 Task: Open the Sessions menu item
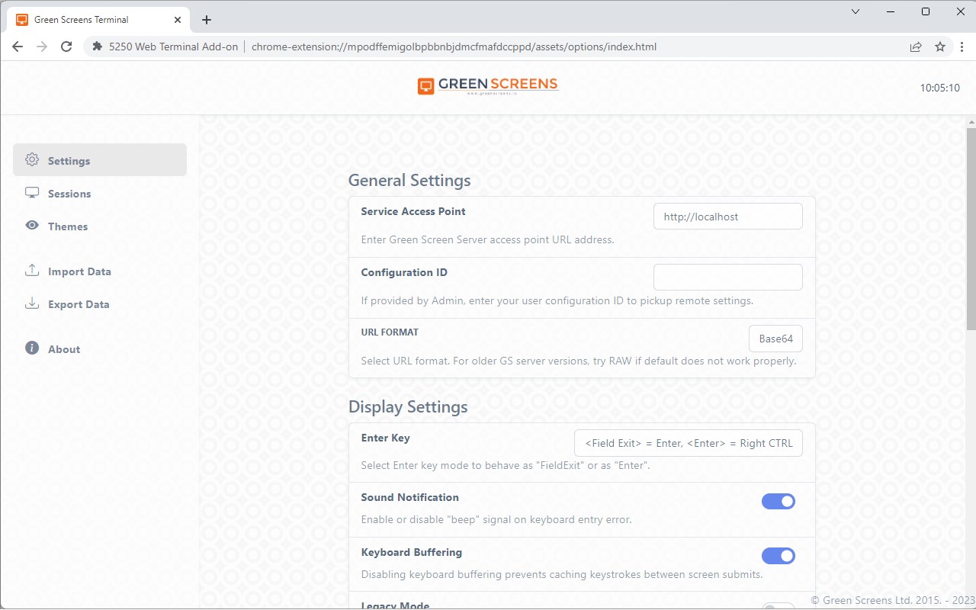[100, 193]
